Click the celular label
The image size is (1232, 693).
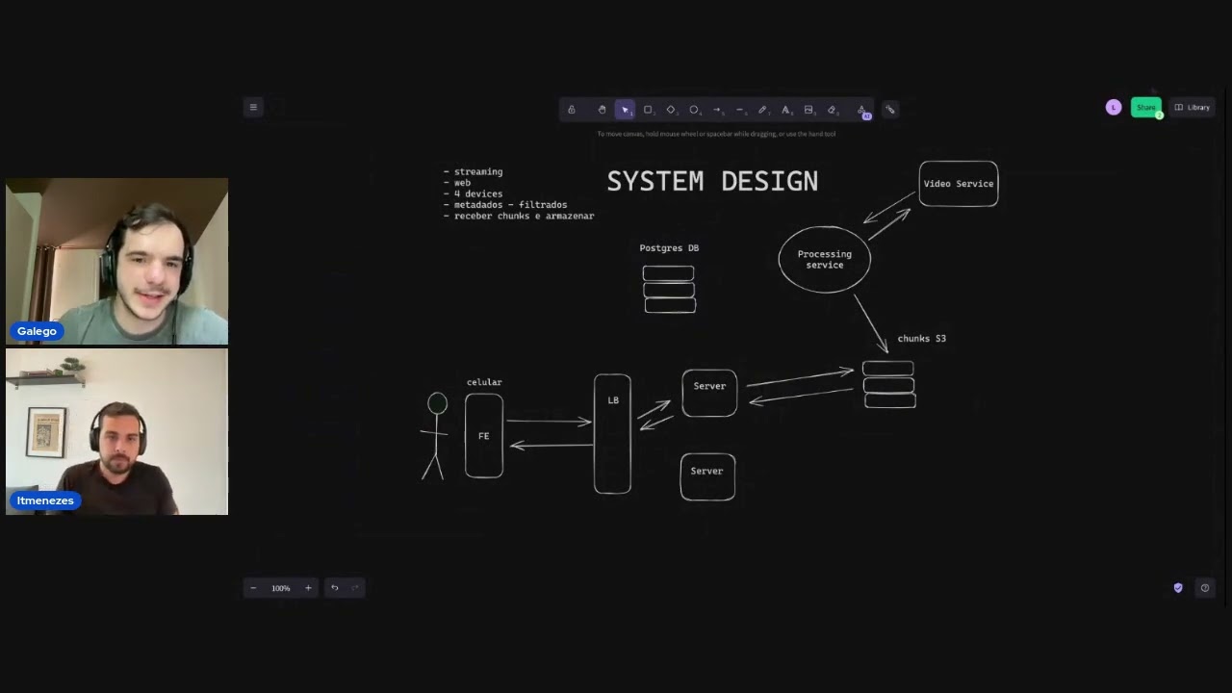pos(484,382)
